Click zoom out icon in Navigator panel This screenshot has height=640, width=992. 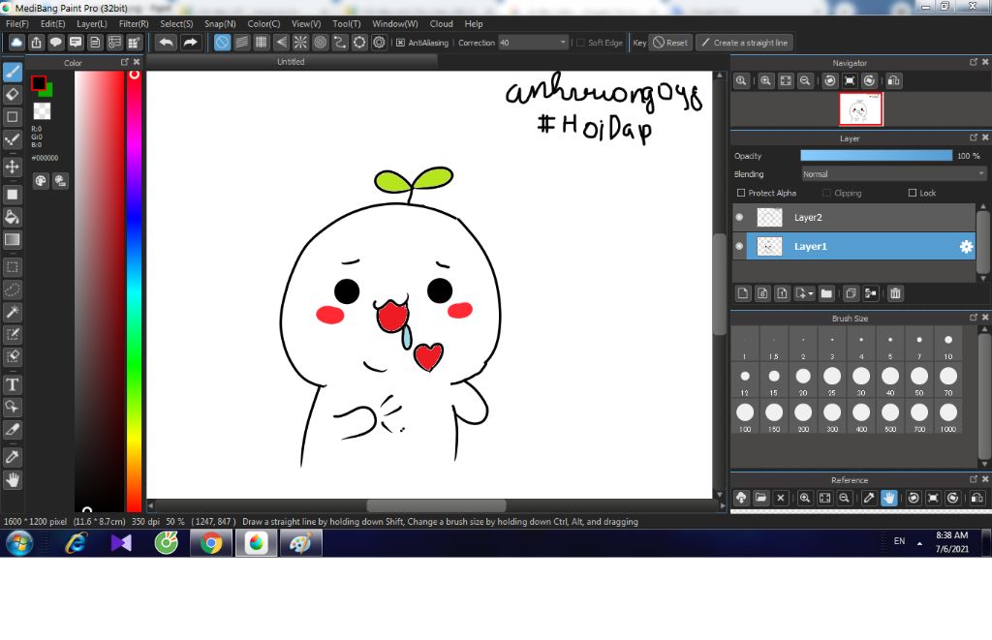coord(805,80)
